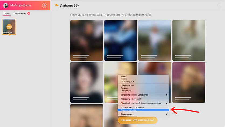Click the AdBlock icon in context menu
The image size is (225, 127).
pyautogui.click(x=122, y=103)
